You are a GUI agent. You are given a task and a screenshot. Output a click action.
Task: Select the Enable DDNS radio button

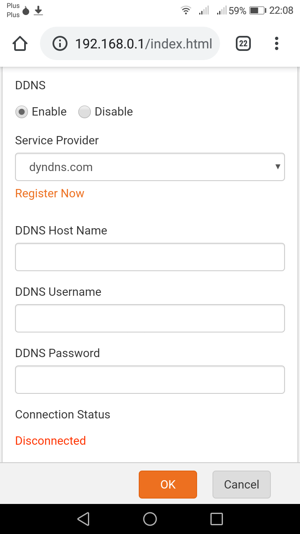tap(22, 112)
